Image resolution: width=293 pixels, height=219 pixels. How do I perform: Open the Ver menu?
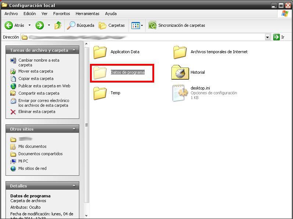44,14
